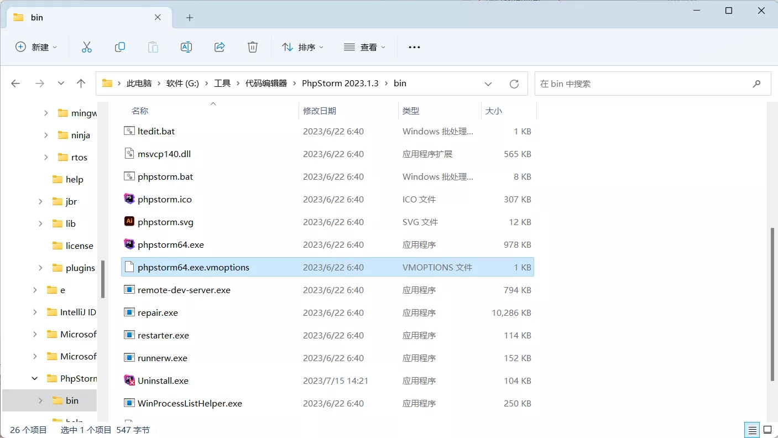Click 此电脑 in the address path
Viewport: 778px width, 438px height.
[139, 84]
